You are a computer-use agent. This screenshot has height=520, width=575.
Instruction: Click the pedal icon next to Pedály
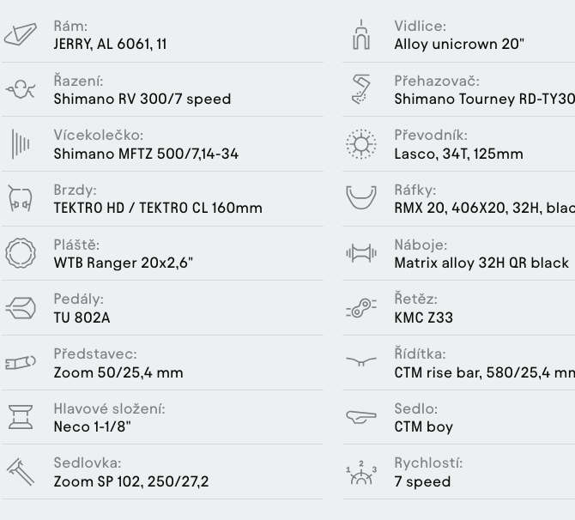pos(21,308)
